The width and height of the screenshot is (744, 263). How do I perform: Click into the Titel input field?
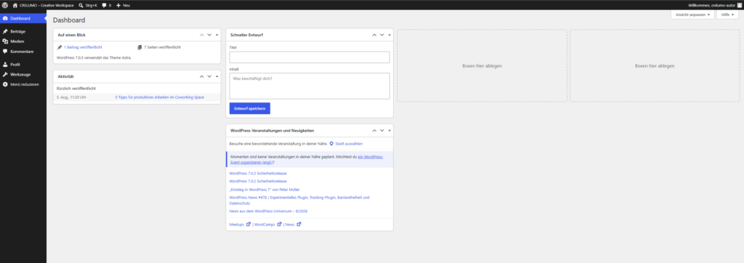coord(310,57)
